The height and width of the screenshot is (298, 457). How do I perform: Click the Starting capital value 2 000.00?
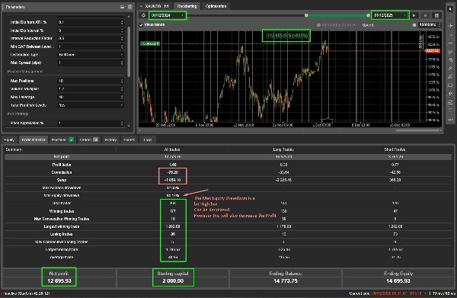pos(173,280)
